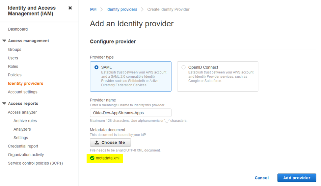This screenshot has height=186, width=321.
Task: Collapse the Access reports section
Action: click(x=4, y=104)
